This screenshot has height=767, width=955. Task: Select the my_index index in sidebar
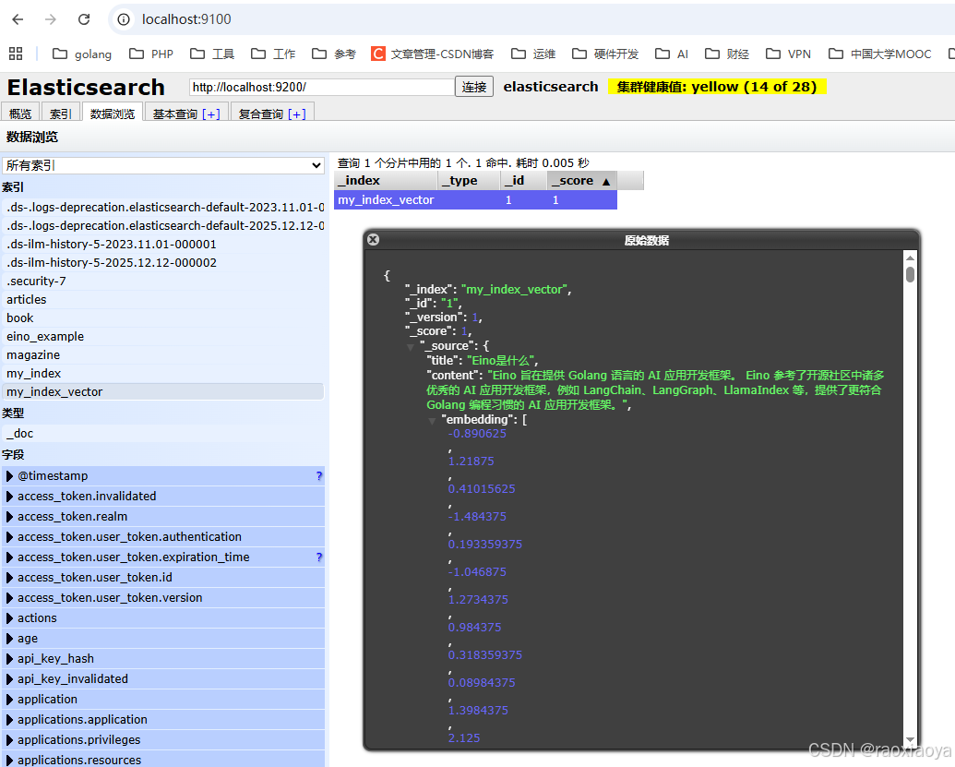point(162,374)
